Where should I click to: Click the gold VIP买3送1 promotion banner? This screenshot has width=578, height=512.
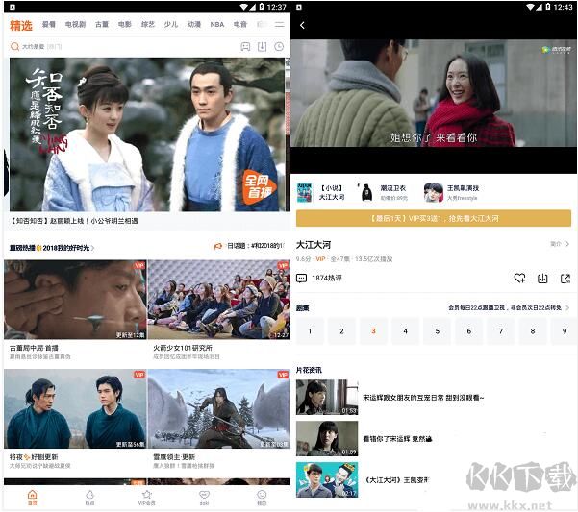click(434, 218)
